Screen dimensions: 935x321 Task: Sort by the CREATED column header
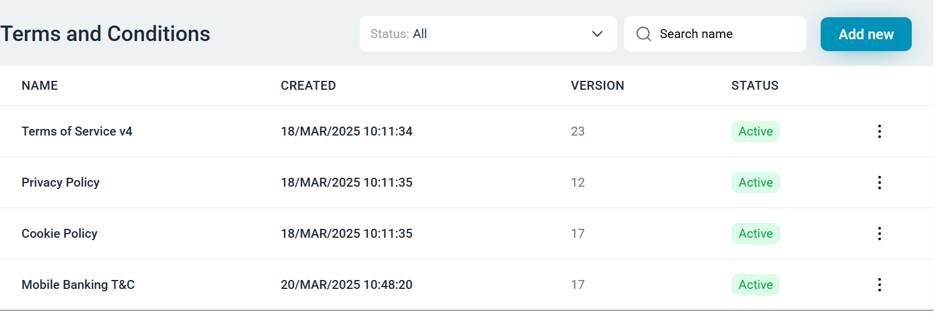click(x=308, y=86)
